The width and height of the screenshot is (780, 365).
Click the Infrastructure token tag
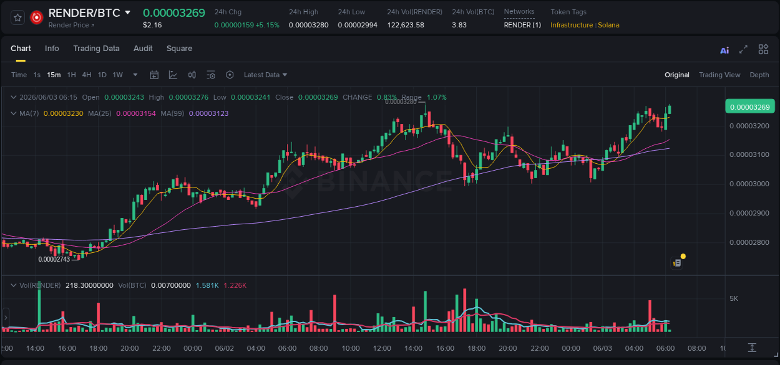(x=572, y=25)
